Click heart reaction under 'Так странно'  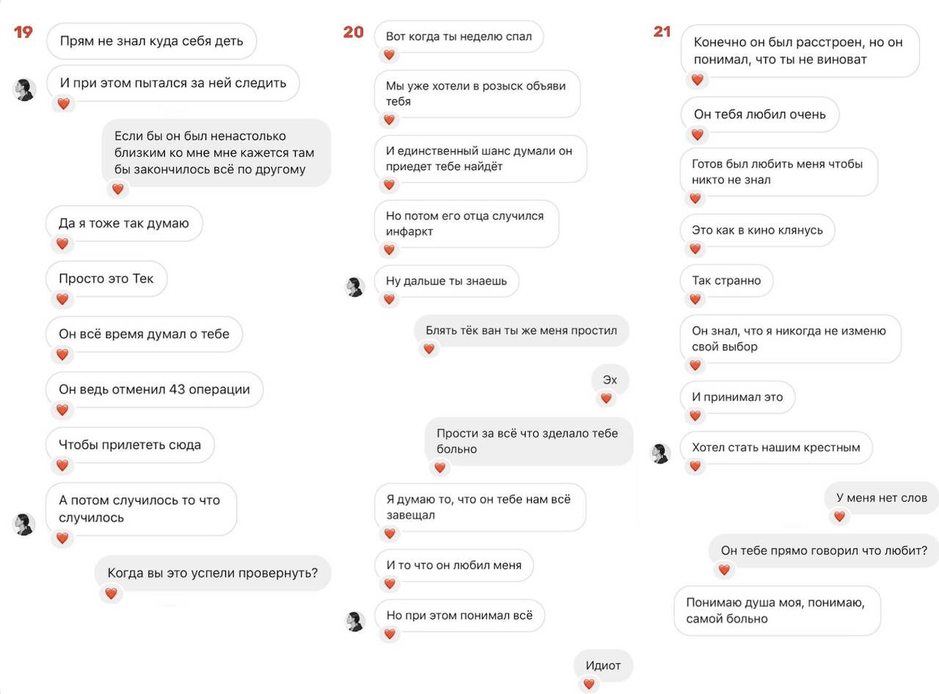tap(696, 299)
